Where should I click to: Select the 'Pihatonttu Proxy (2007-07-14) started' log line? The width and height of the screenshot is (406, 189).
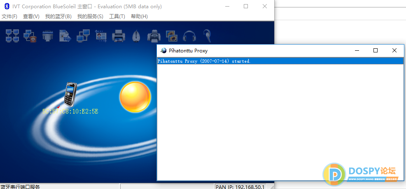pos(280,61)
